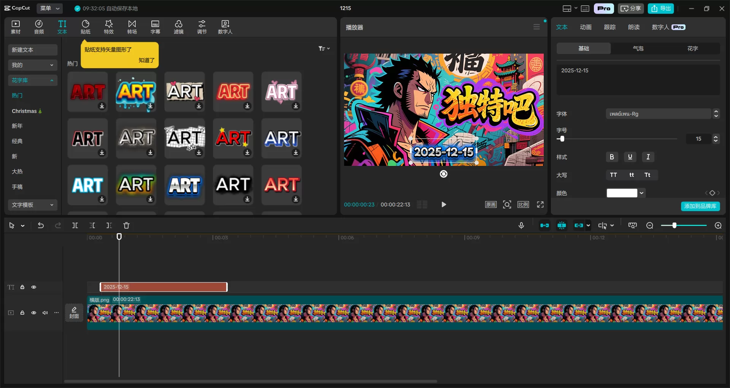Open the 贴纸 stickers panel
The height and width of the screenshot is (388, 730).
[x=86, y=27]
